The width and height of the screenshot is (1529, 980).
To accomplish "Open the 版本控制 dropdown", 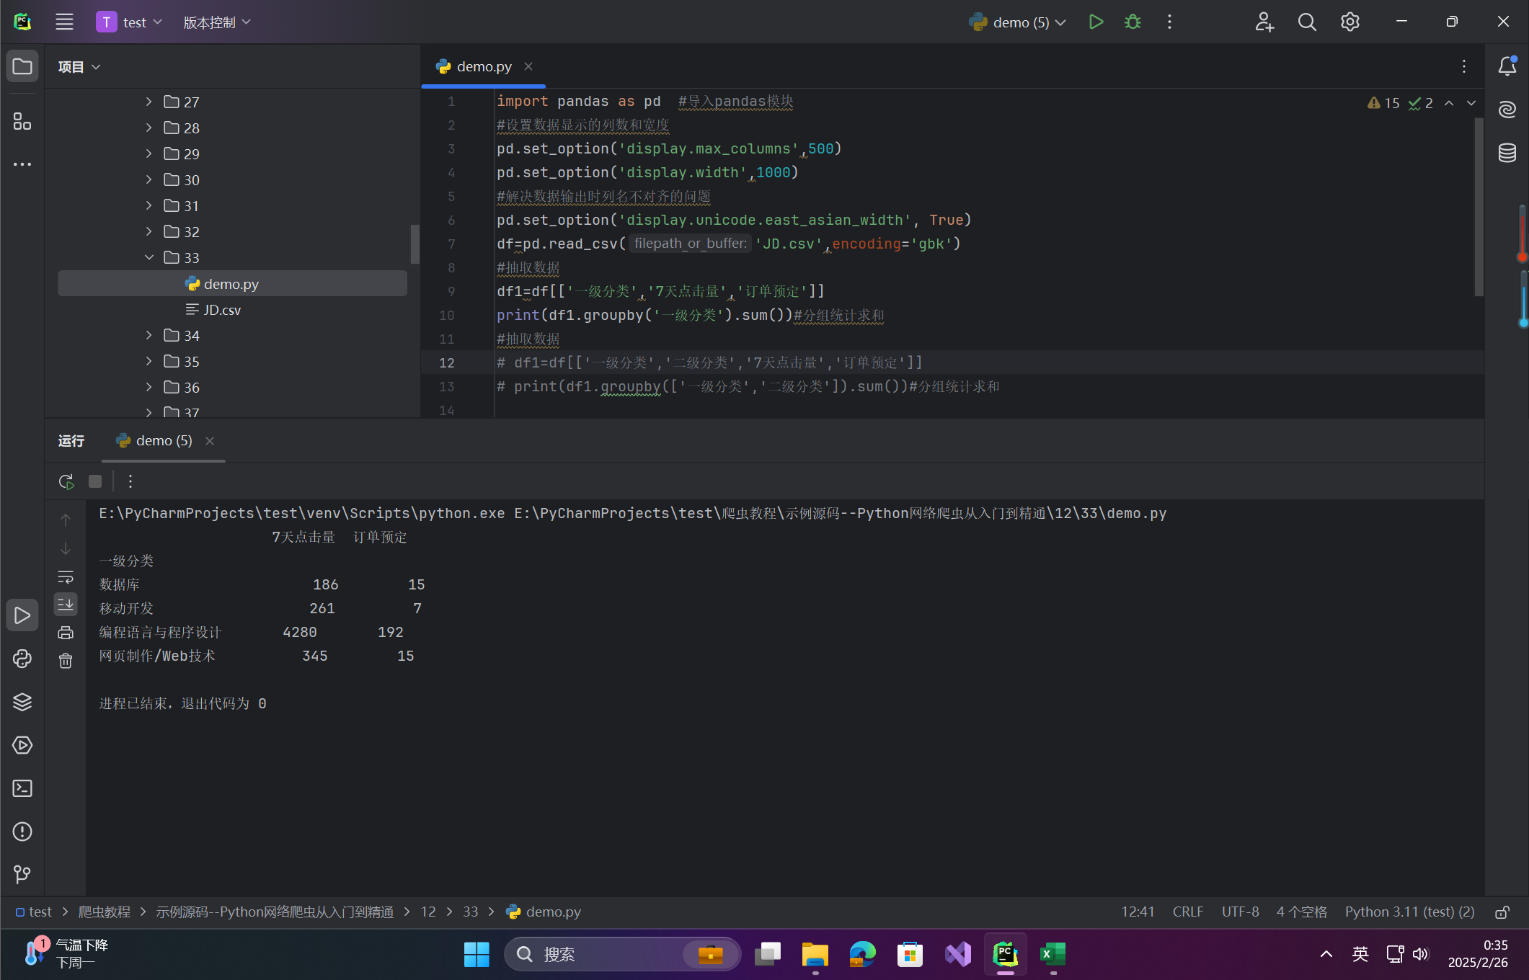I will coord(217,22).
